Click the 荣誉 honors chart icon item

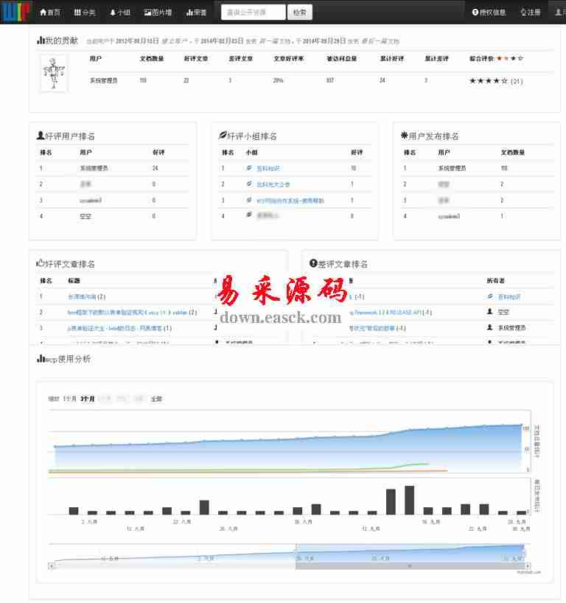point(197,13)
